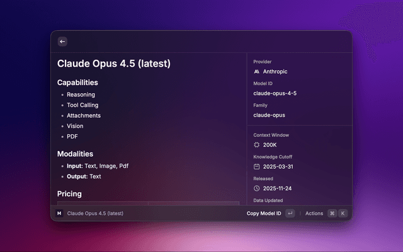Click the back arrow button
This screenshot has height=252, width=403.
pos(62,42)
